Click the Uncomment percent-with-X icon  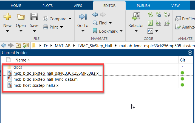click(x=159, y=15)
